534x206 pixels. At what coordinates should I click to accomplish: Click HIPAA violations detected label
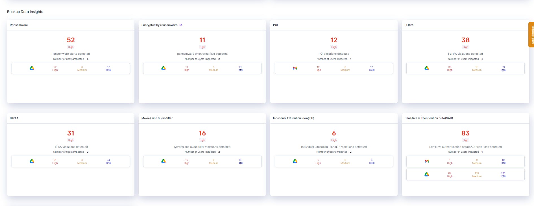71,147
